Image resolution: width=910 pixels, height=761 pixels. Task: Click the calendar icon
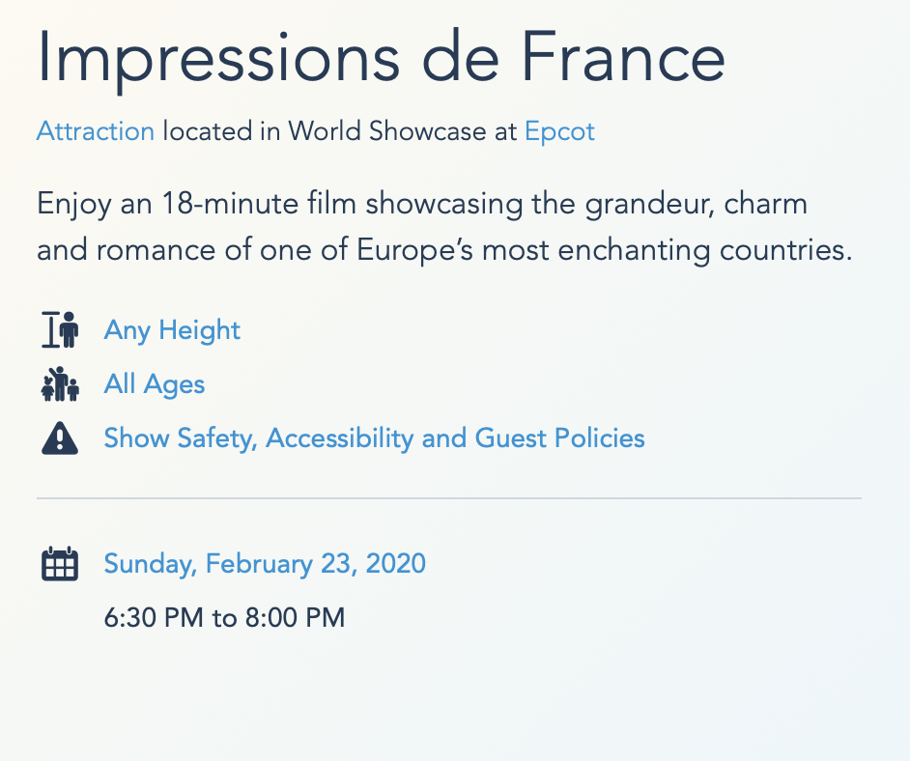pyautogui.click(x=59, y=563)
